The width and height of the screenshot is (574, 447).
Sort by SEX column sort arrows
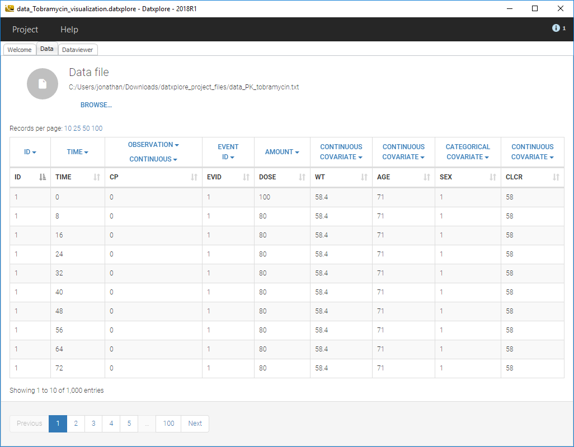[493, 177]
